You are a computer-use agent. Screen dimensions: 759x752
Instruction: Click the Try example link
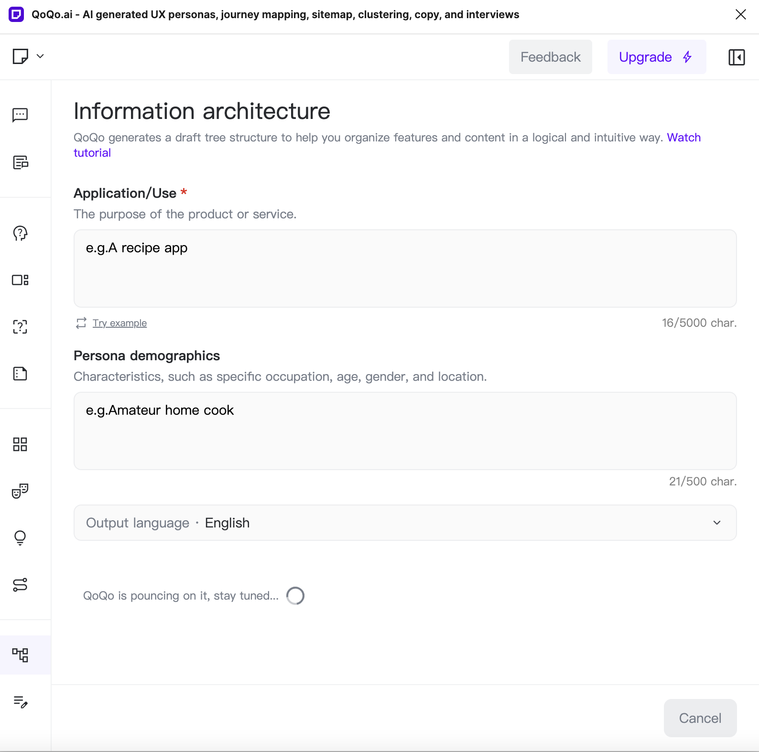click(119, 323)
